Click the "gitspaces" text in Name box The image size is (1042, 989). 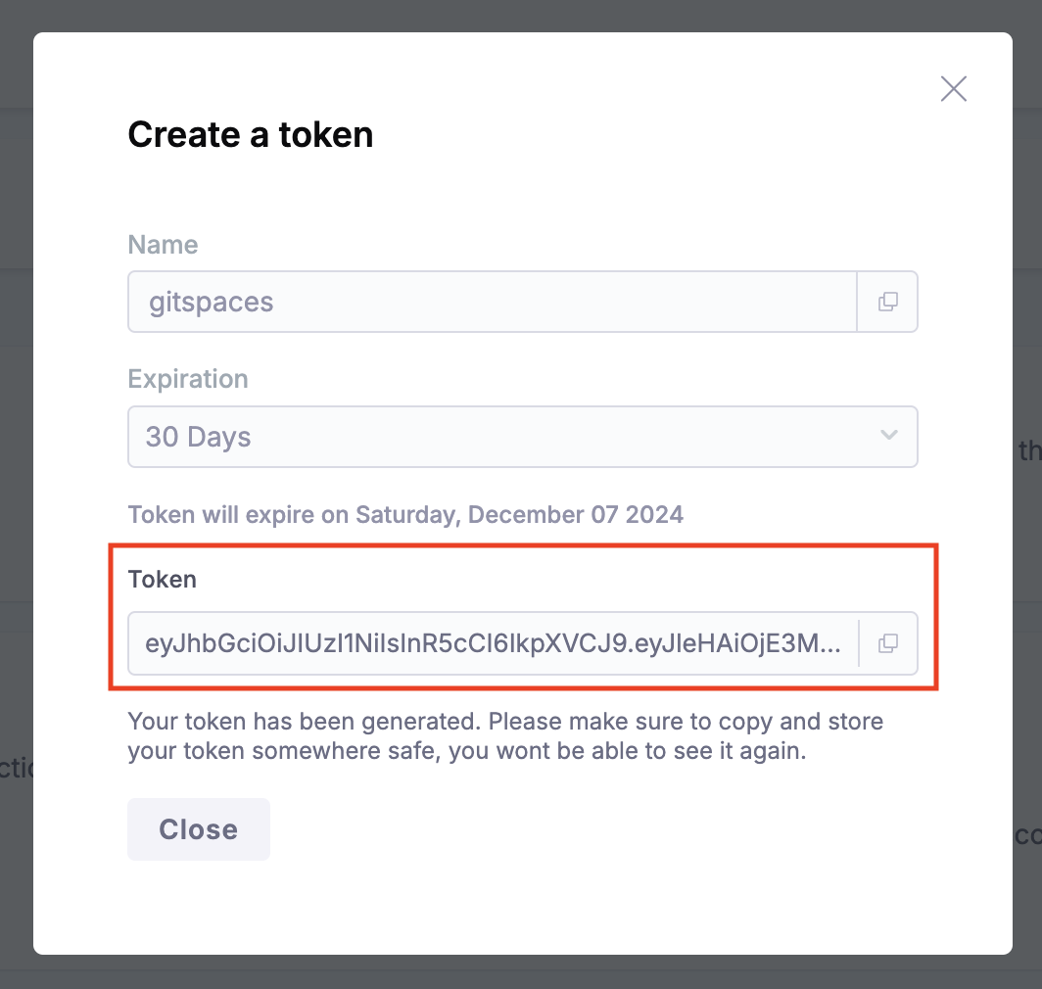click(x=212, y=302)
